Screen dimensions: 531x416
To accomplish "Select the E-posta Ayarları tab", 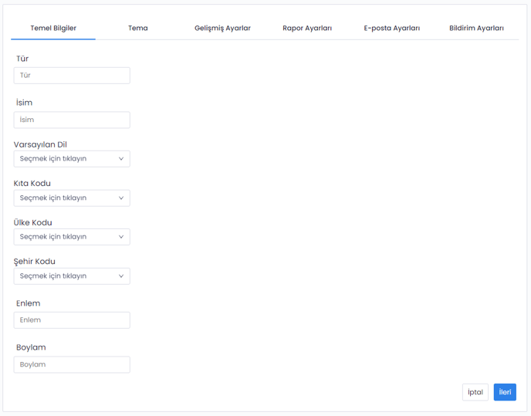I will (x=392, y=29).
